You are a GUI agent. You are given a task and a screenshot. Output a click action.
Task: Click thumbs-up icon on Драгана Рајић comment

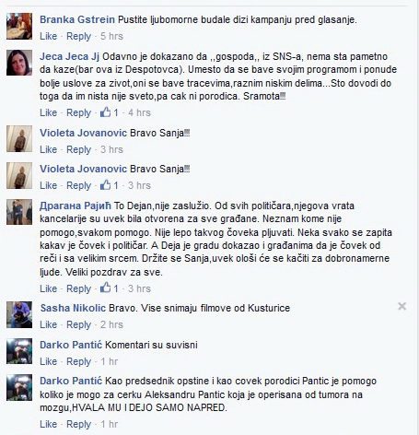[105, 288]
